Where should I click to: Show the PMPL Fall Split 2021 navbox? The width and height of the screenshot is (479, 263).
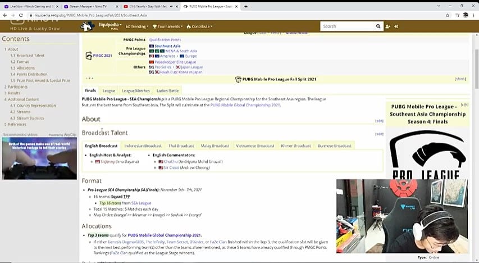pos(460,79)
